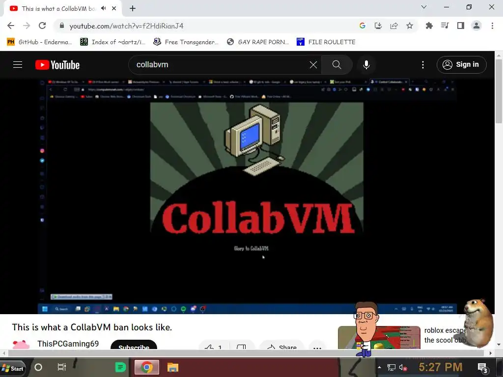Open a new browser tab

click(x=133, y=8)
